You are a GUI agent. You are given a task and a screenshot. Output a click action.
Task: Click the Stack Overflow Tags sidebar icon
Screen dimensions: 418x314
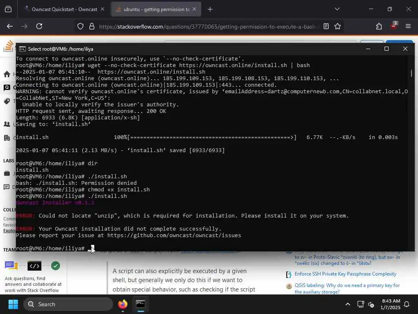tap(7, 101)
